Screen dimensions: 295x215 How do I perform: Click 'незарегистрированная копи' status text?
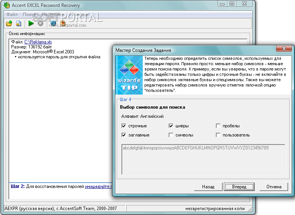point(215,209)
